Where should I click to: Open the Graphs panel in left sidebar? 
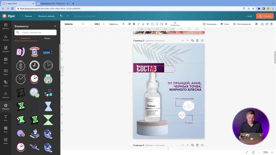tap(6, 141)
